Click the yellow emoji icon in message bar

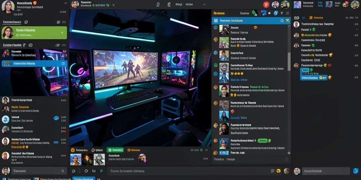click(279, 171)
